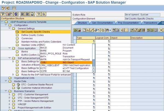Select the Maintain Holiday and Factory Calendars item
This screenshot has height=111, width=164.
coord(41,42)
